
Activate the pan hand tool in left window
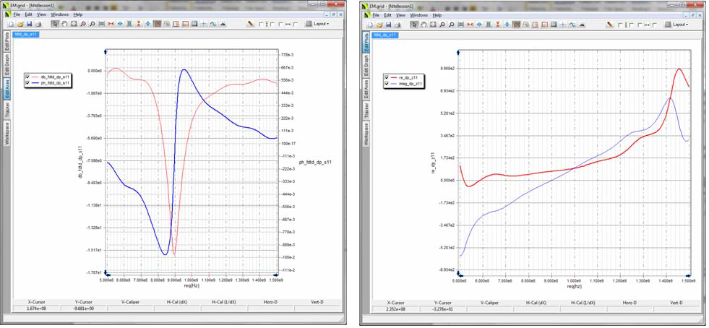coord(65,24)
